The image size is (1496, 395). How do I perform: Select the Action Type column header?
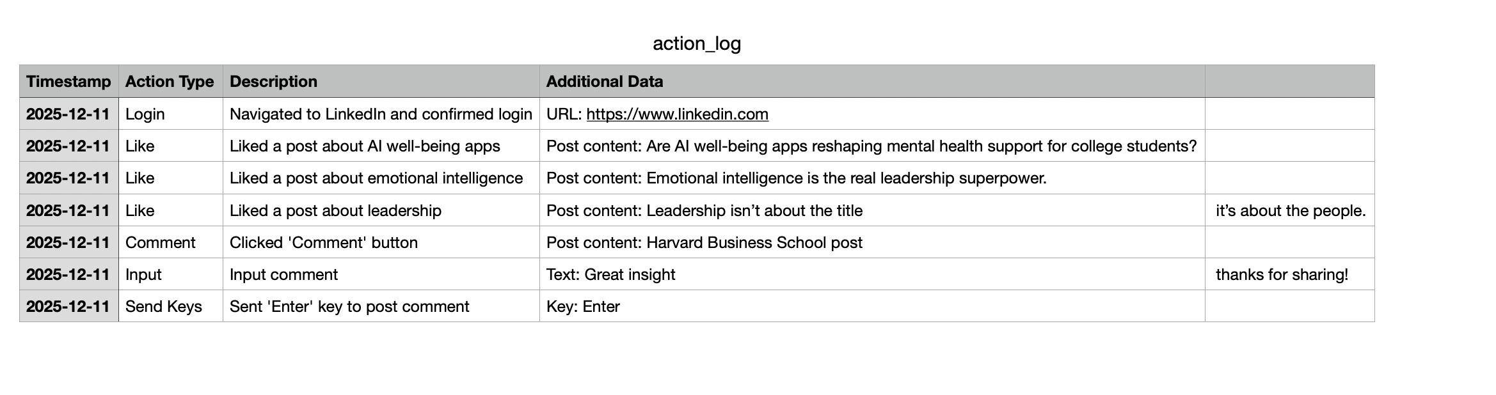click(170, 81)
